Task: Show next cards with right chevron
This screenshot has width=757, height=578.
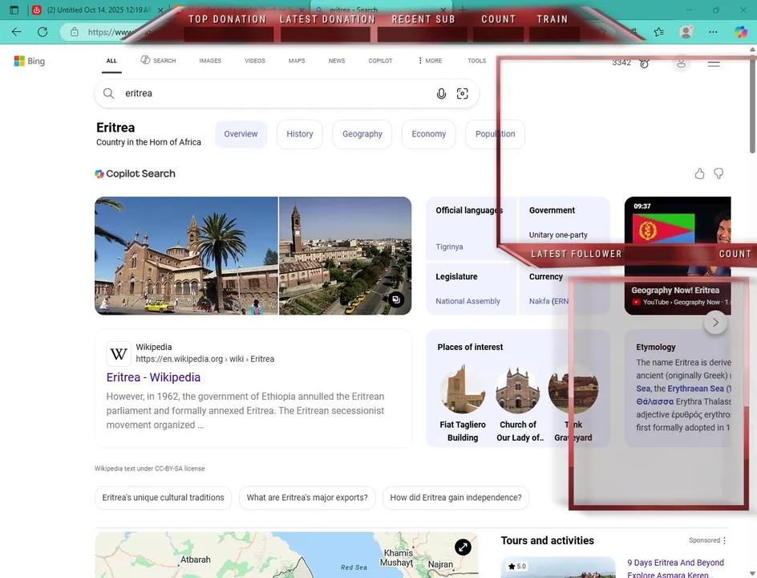Action: (715, 323)
